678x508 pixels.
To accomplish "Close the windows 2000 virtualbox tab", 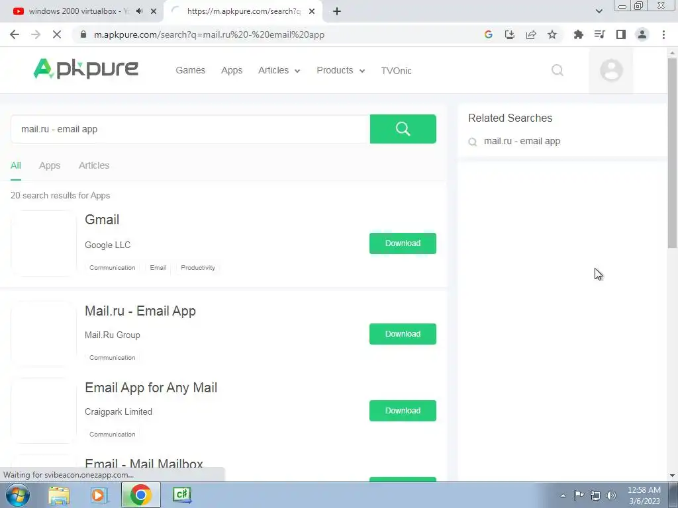I will click(x=154, y=11).
